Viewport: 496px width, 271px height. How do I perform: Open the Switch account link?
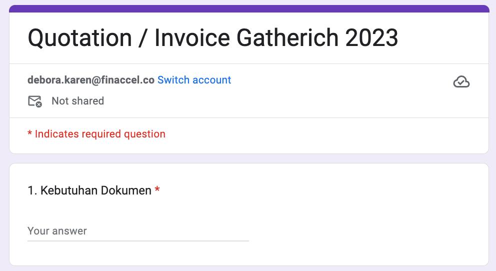194,80
